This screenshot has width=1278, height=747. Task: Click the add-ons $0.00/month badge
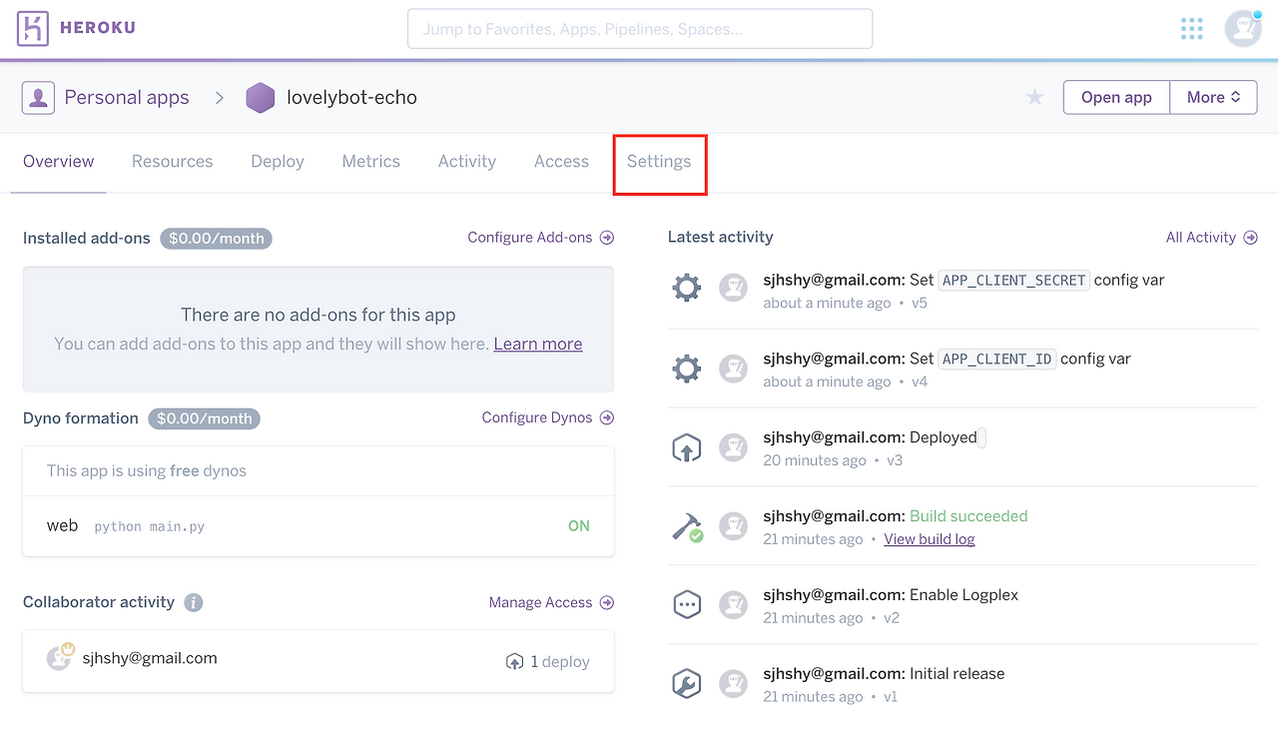coord(217,239)
